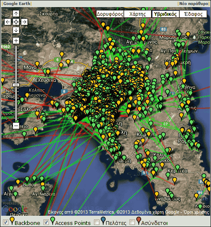The height and width of the screenshot is (227, 211).
Task: Open the Google Earth link
Action: (17, 3)
